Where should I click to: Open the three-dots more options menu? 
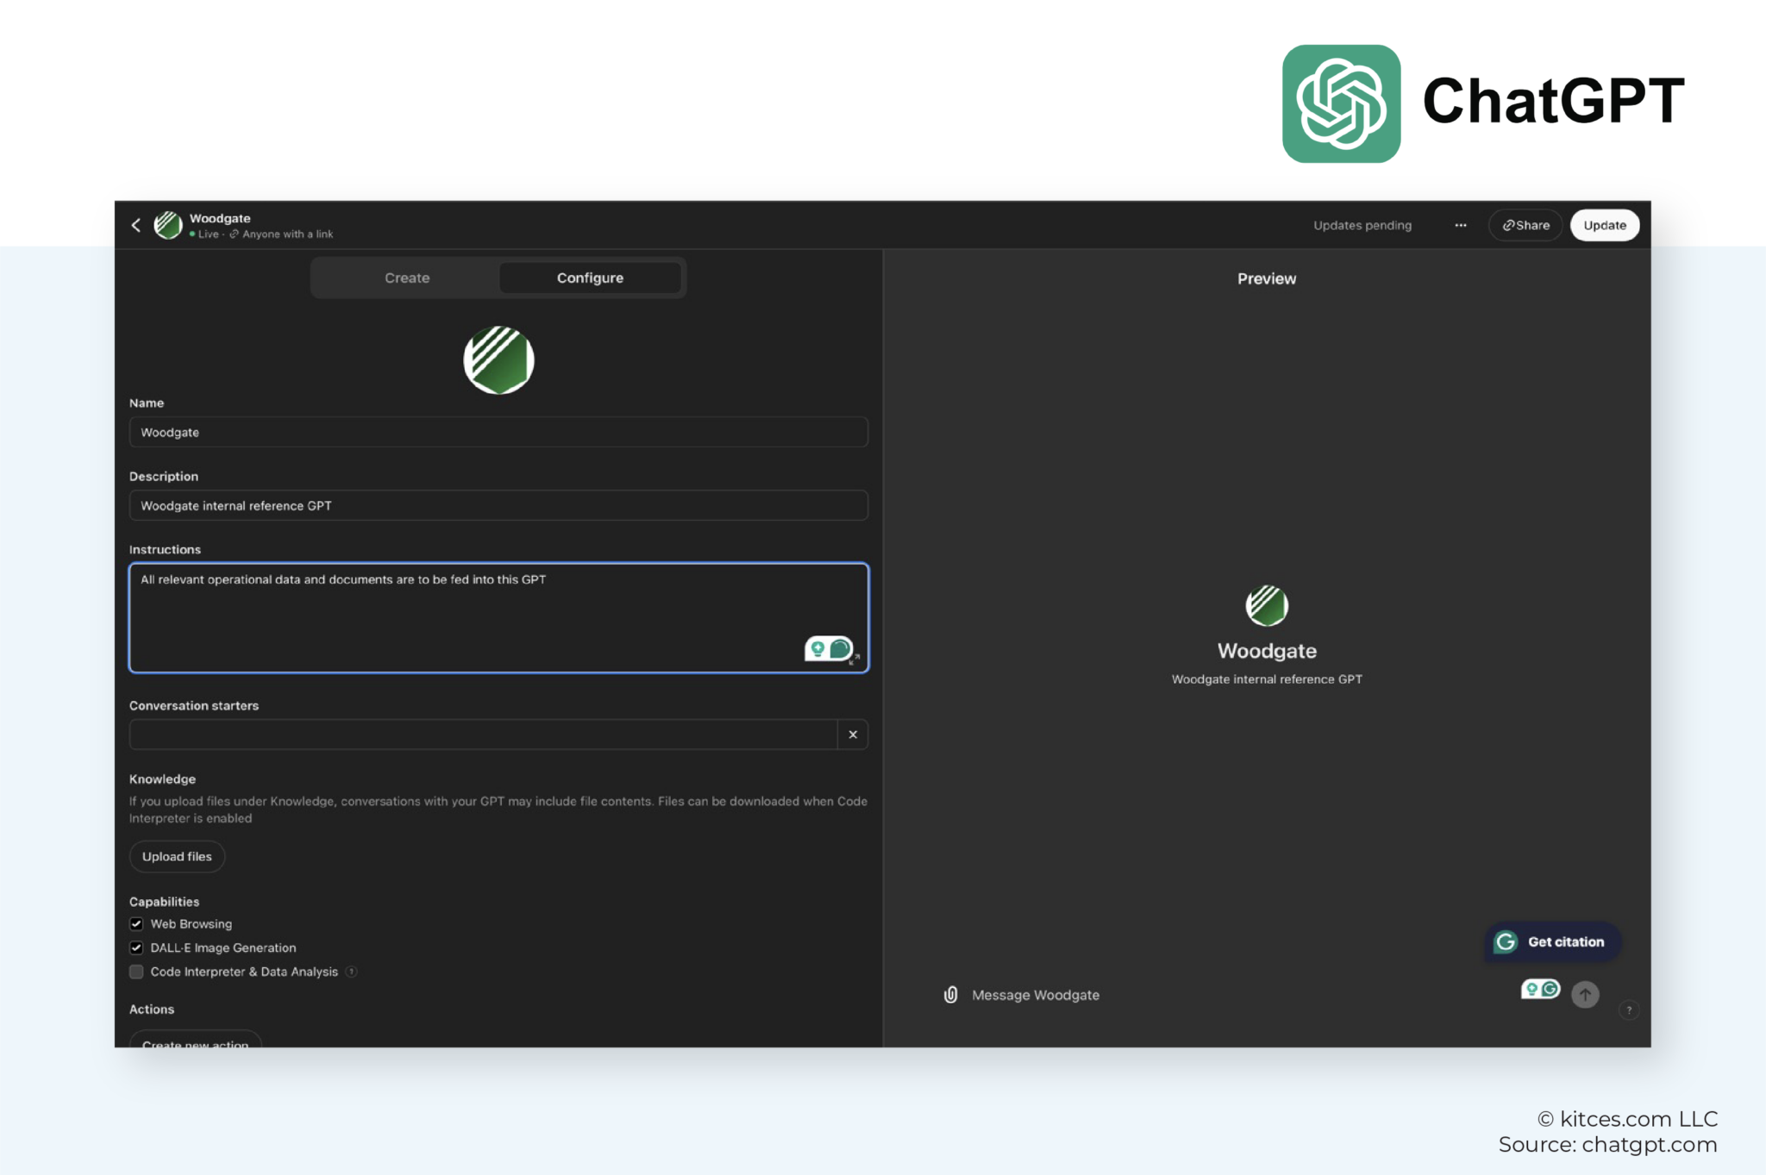click(x=1460, y=225)
